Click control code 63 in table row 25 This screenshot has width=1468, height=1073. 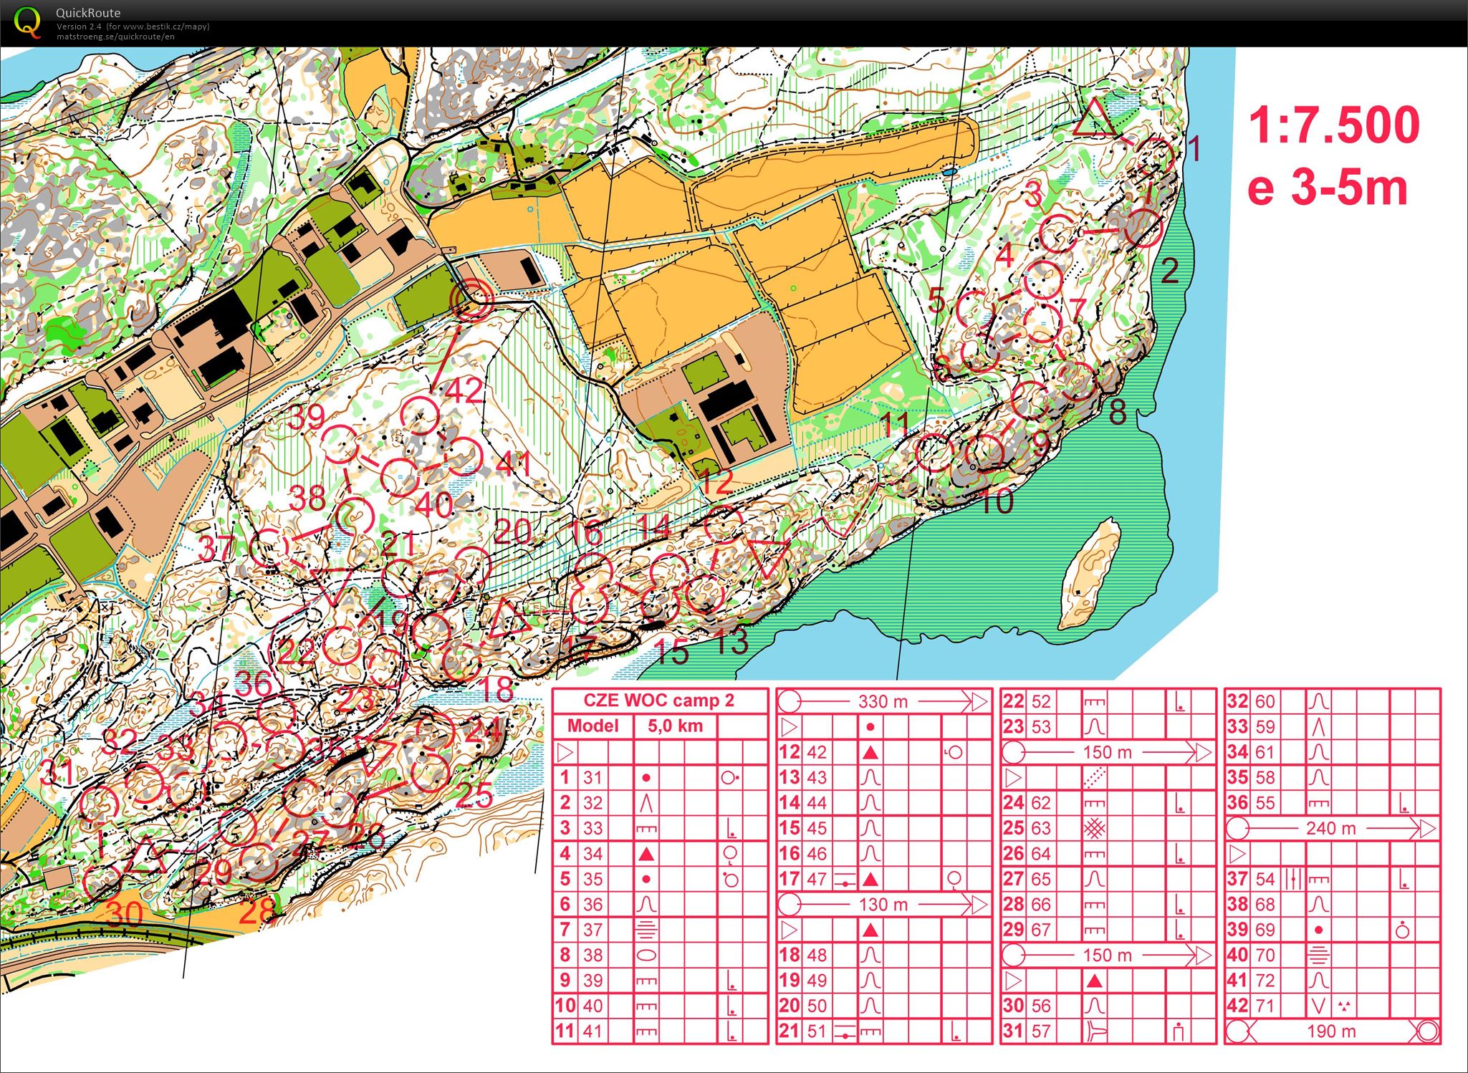(1041, 828)
